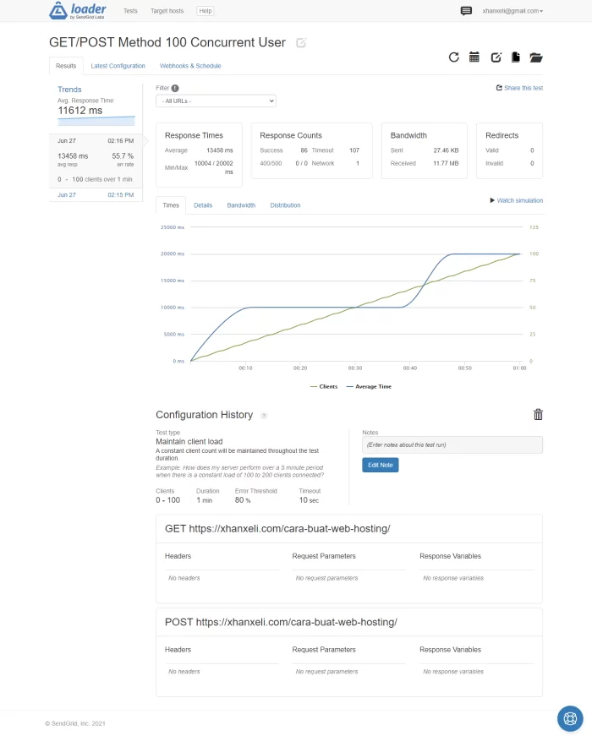Click the Edit Note button

pyautogui.click(x=380, y=465)
